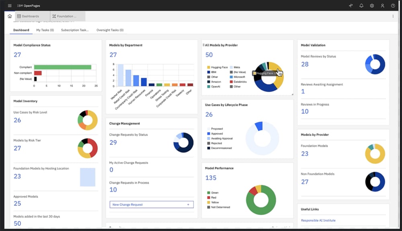
Task: Open the Subscription Tasks tab
Action: coord(75,30)
